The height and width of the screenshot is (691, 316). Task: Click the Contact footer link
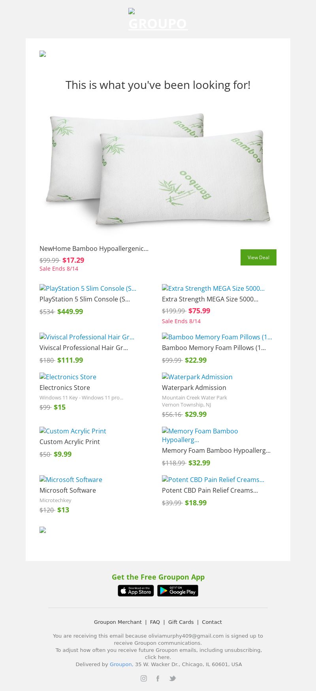click(x=212, y=622)
